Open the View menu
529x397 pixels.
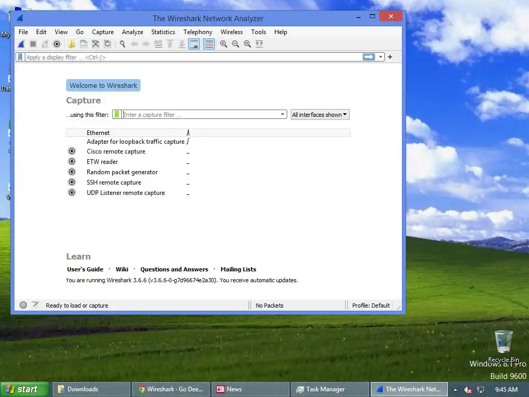click(x=61, y=32)
